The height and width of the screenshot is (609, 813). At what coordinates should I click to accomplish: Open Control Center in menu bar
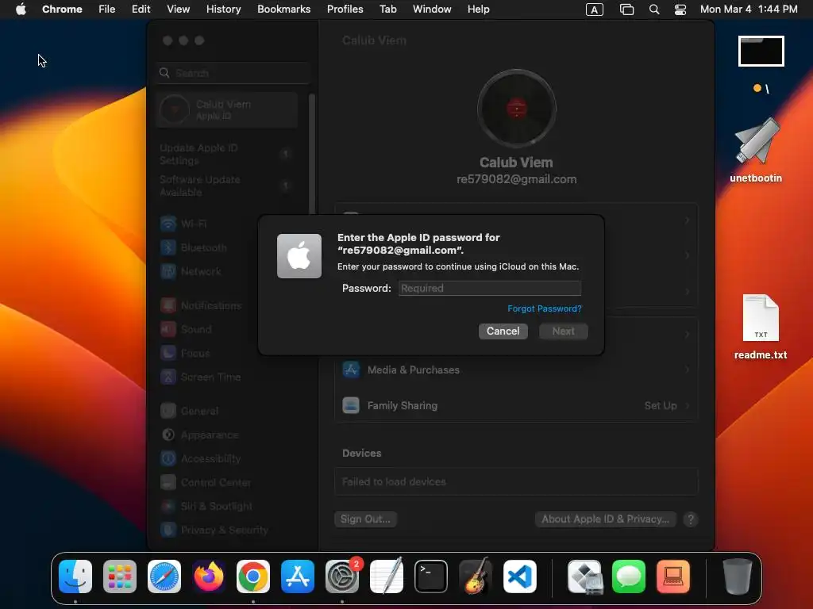680,10
